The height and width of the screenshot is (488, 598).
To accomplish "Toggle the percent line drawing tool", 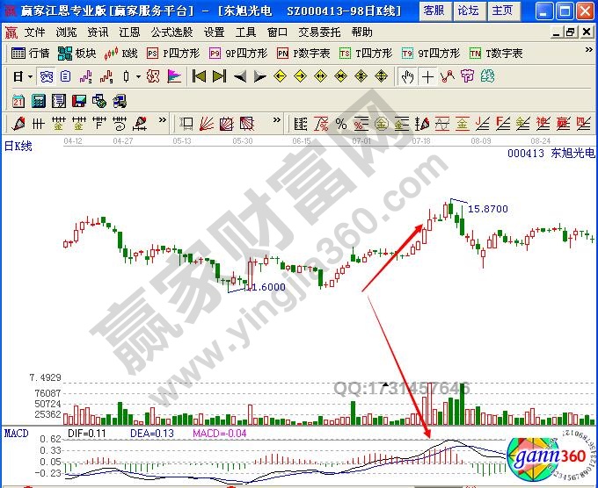I will (340, 123).
